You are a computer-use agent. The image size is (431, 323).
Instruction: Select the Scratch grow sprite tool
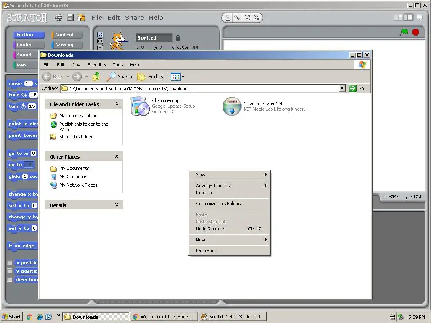coord(247,18)
